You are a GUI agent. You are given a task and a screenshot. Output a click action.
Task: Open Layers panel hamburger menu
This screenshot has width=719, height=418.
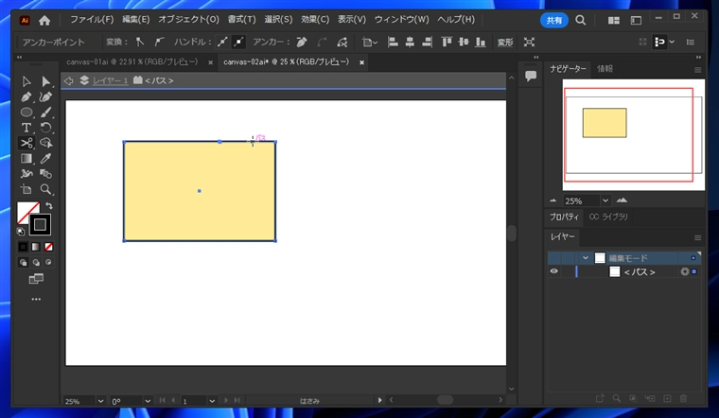[697, 237]
